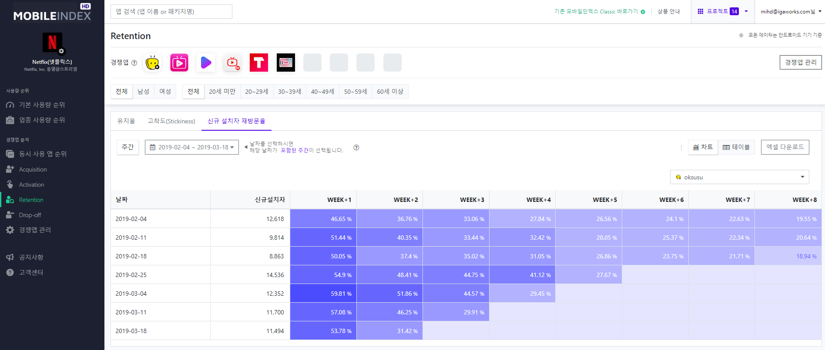Open the date range dropdown 2019-02-04 ~ 2019-03-18
825x350 pixels.
[x=192, y=147]
